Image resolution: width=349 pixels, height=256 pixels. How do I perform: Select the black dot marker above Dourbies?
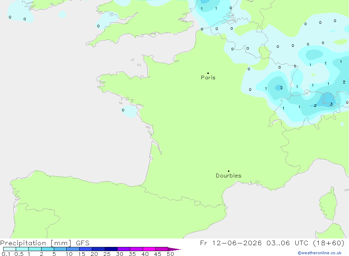[229, 171]
